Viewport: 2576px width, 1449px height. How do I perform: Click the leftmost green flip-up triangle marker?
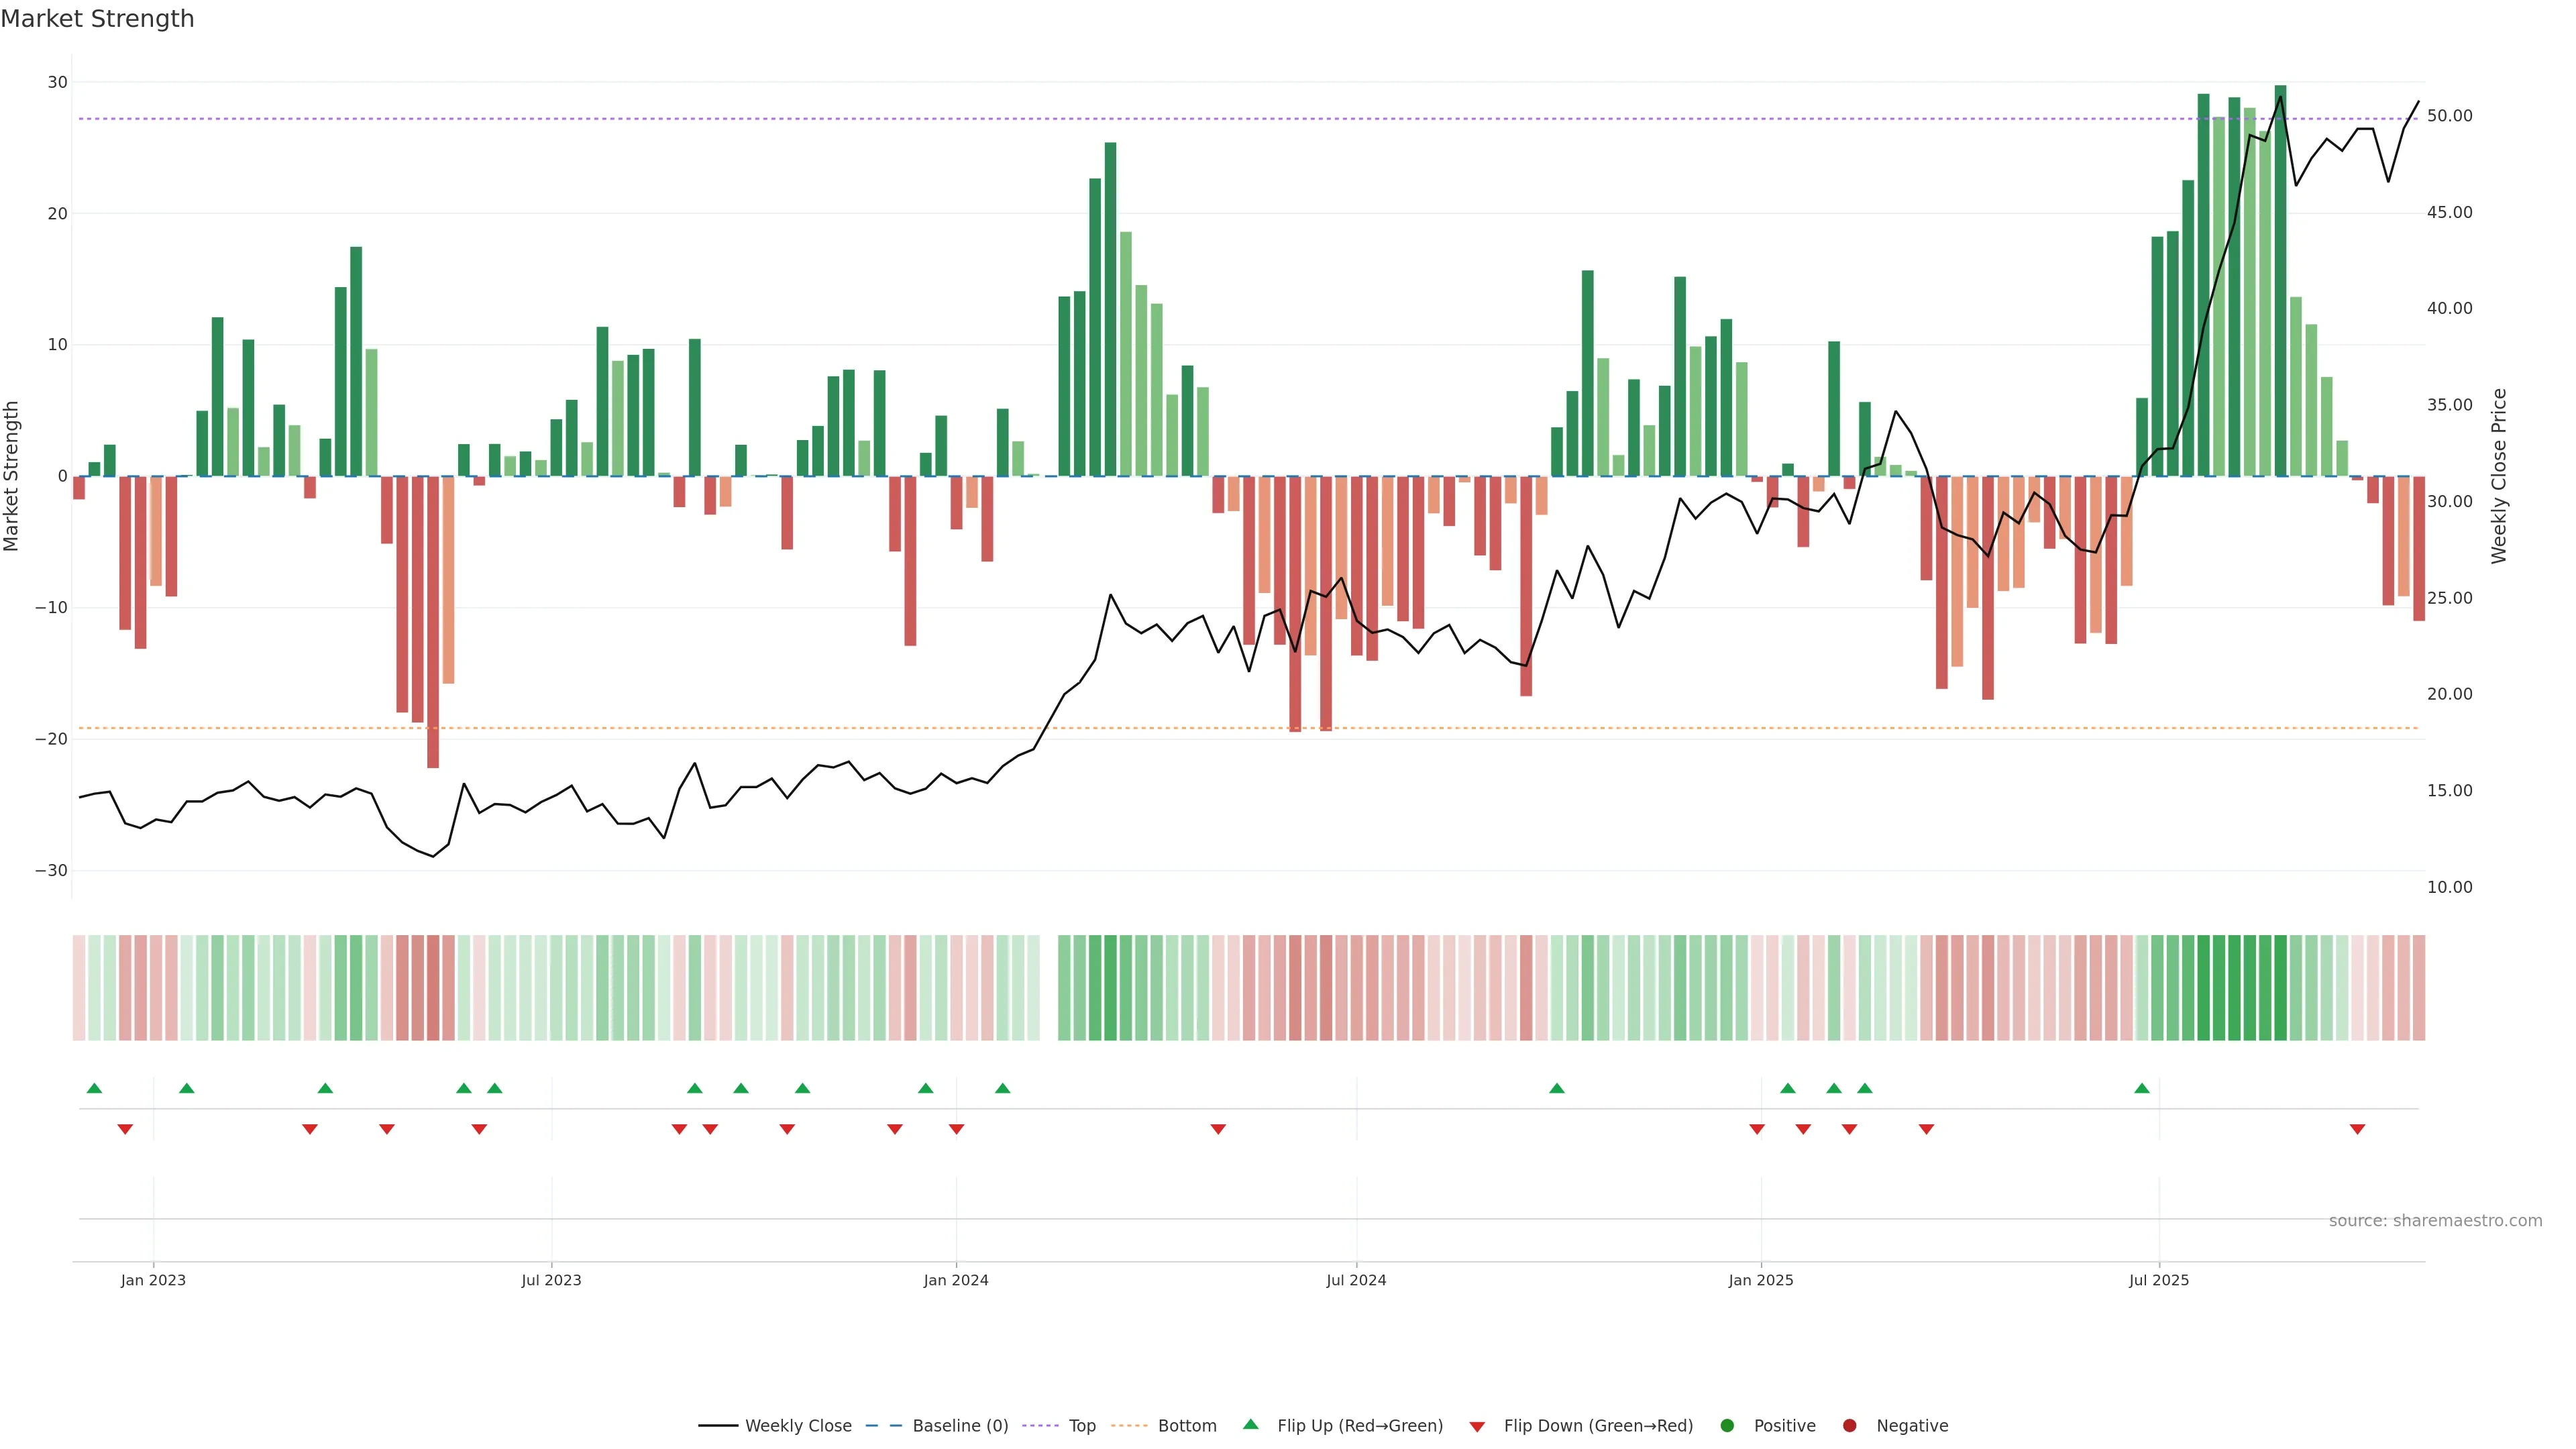tap(94, 1088)
